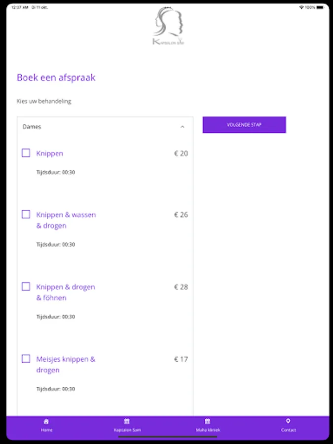This screenshot has height=444, width=333.
Task: Open Meisjes knippen & drogen title
Action: [x=66, y=365]
